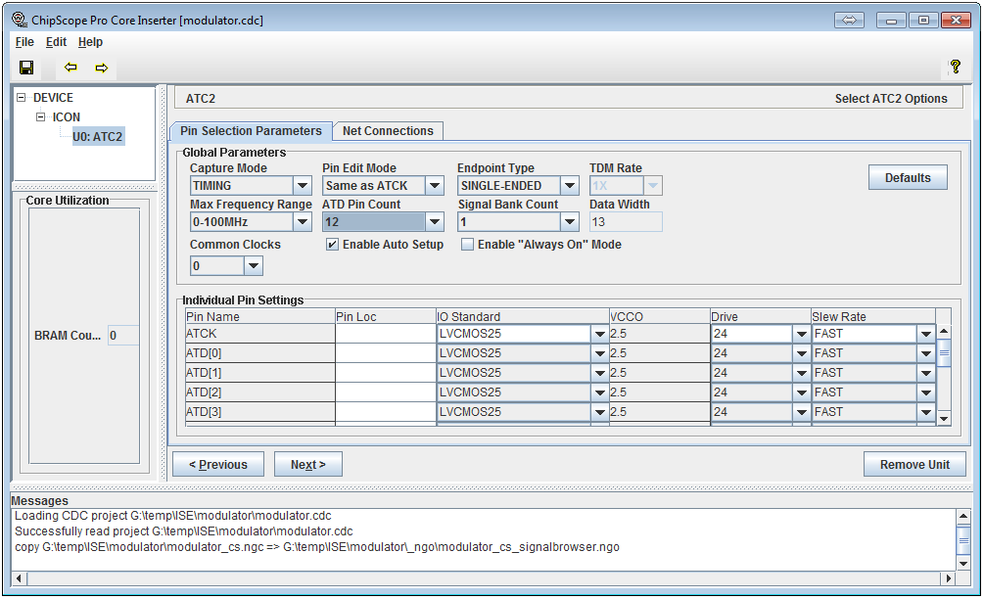Open the Endpoint Type SINGLE-ENDED dropdown
This screenshot has height=599, width=984.
(569, 186)
